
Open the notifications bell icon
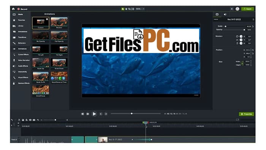coord(232,9)
